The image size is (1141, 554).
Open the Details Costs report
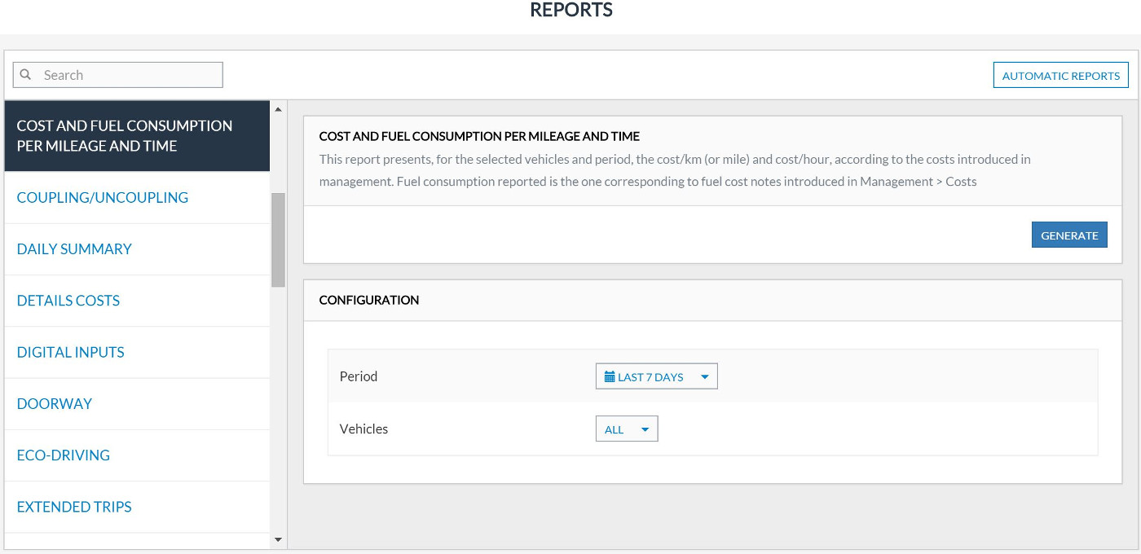(x=68, y=301)
